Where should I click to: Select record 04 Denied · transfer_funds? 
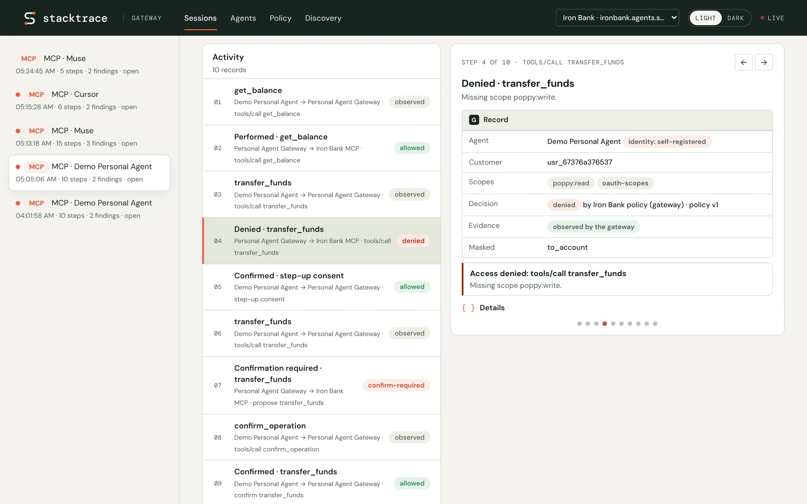[321, 241]
